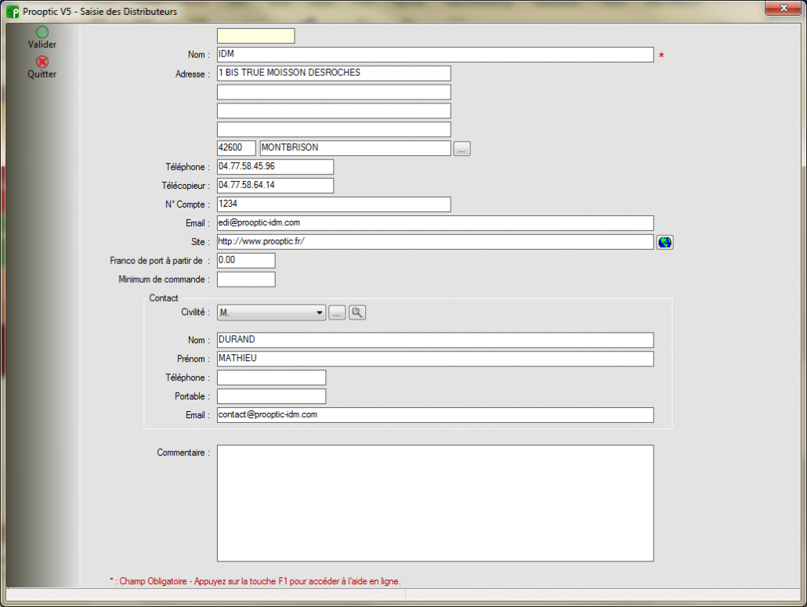Click magnifier search icon beside Civilité
This screenshot has width=807, height=607.
tap(357, 313)
